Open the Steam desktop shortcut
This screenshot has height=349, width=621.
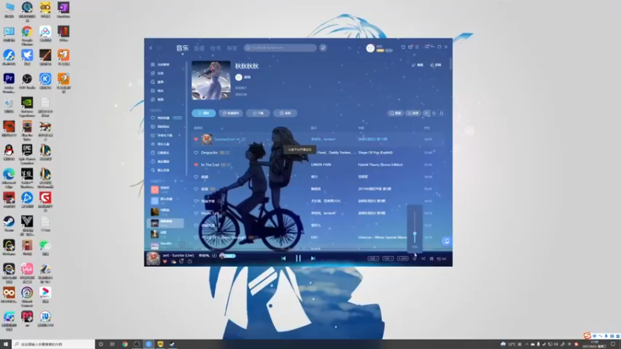(9, 223)
